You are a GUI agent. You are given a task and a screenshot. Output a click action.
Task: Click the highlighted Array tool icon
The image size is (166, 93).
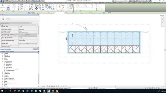(49, 7)
